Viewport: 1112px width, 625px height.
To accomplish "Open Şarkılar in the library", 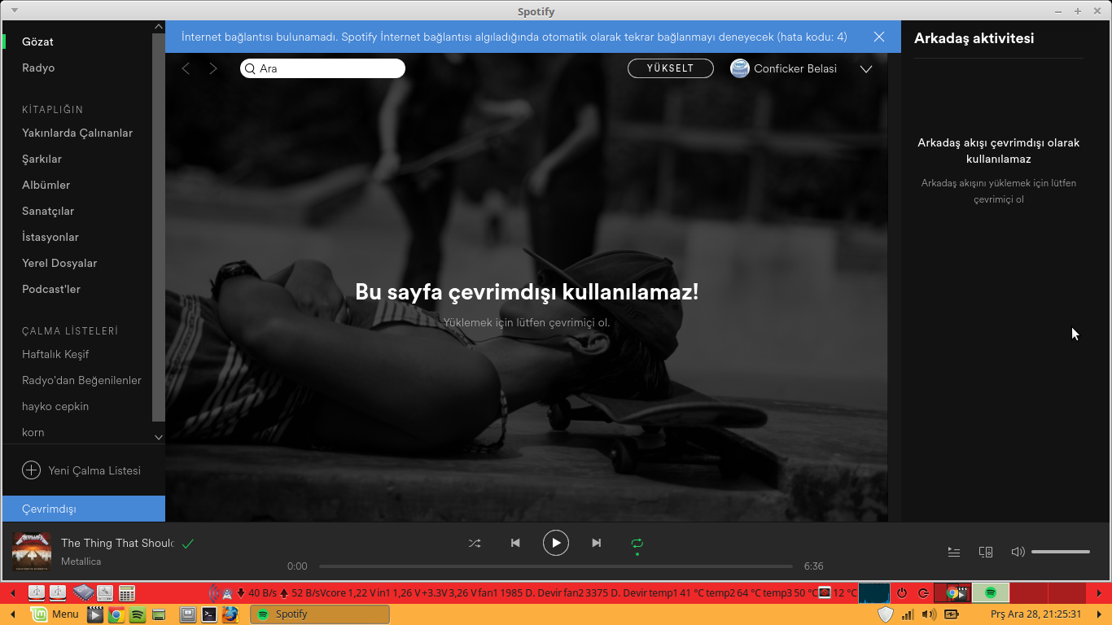I will point(42,159).
